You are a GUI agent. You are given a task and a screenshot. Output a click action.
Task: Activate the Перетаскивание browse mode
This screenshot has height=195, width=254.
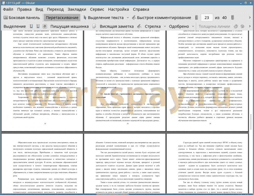click(62, 18)
